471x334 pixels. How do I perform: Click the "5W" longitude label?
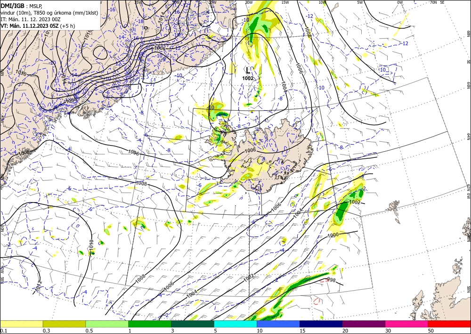(x=360, y=2)
